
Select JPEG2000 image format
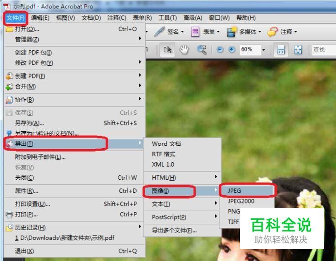[247, 201]
